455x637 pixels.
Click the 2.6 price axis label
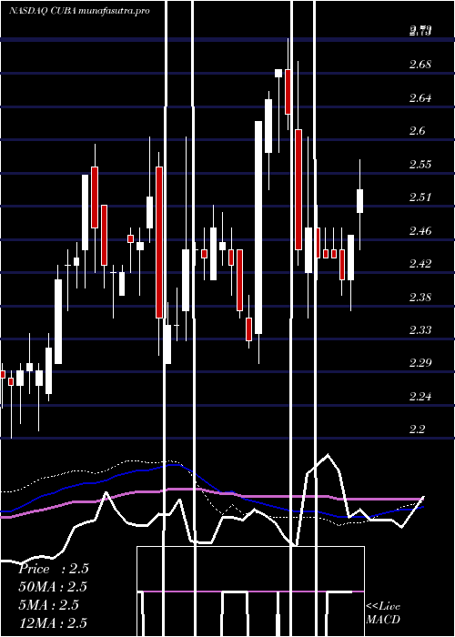(418, 131)
